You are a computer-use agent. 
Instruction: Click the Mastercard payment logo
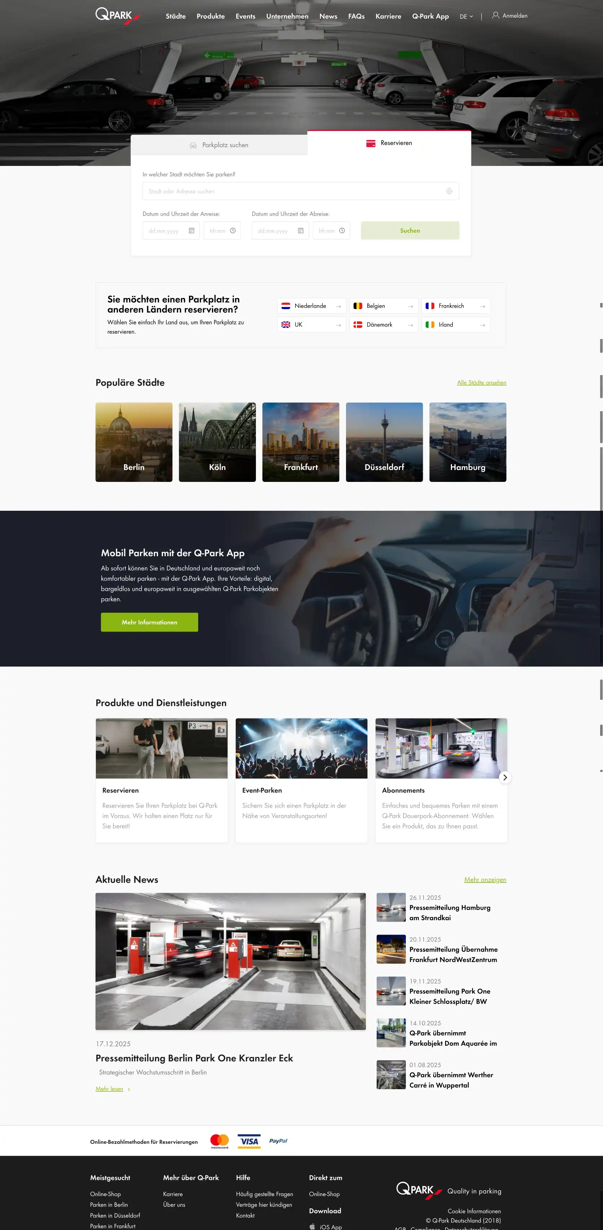pyautogui.click(x=220, y=1141)
